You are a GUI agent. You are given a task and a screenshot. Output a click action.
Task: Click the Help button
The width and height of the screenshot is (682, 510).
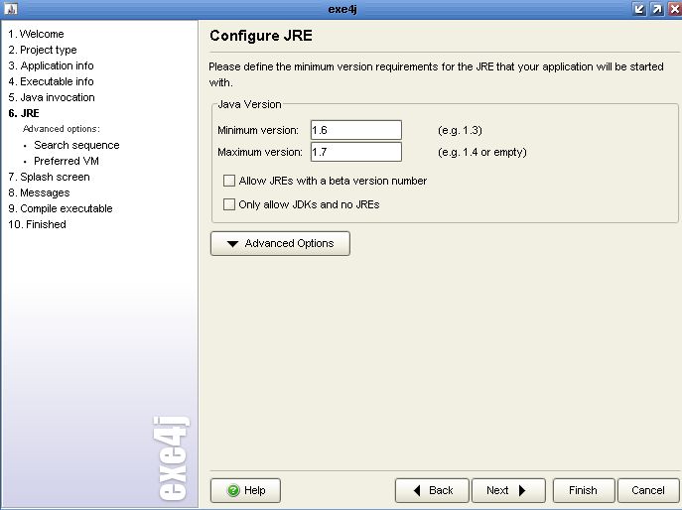246,490
